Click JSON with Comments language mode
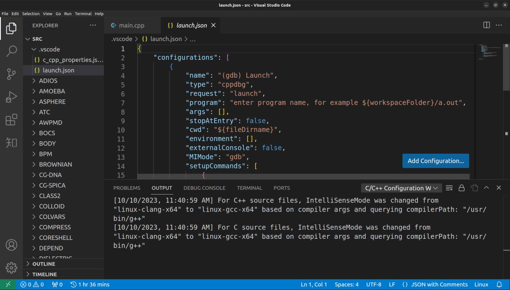 coord(439,285)
